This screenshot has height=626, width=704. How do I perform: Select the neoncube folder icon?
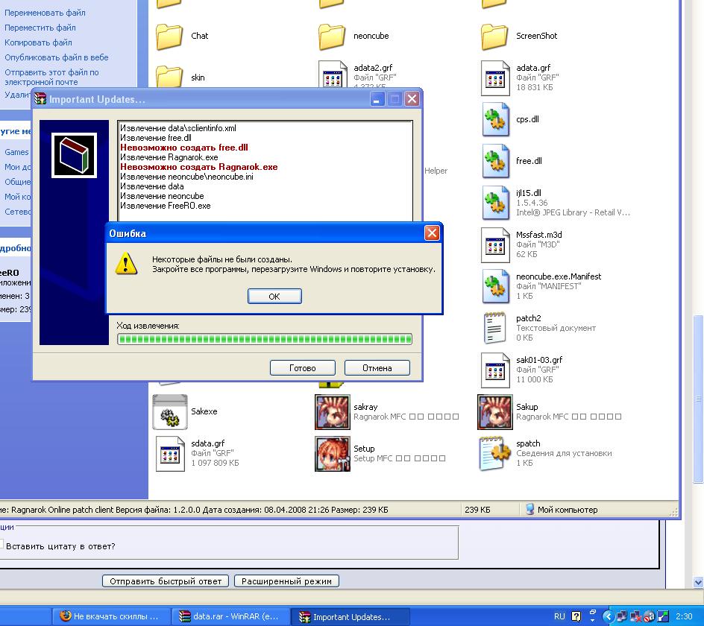[332, 37]
